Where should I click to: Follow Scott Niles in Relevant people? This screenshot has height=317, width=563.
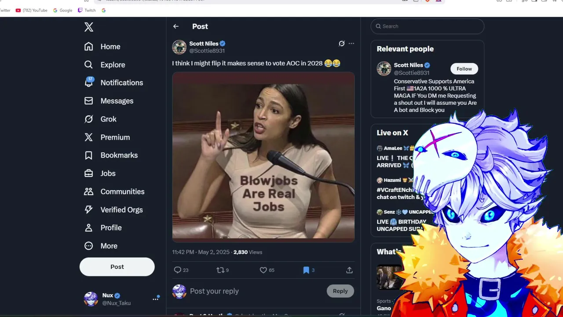pyautogui.click(x=464, y=69)
